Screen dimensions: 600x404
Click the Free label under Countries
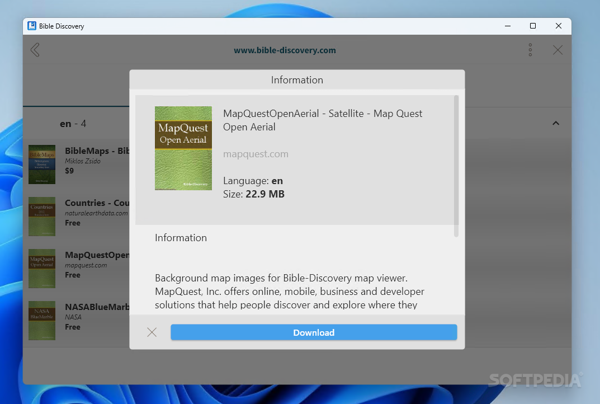(73, 223)
